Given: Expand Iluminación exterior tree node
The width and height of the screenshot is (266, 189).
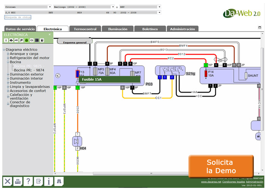Looking at the screenshot, I should [x=8, y=74].
